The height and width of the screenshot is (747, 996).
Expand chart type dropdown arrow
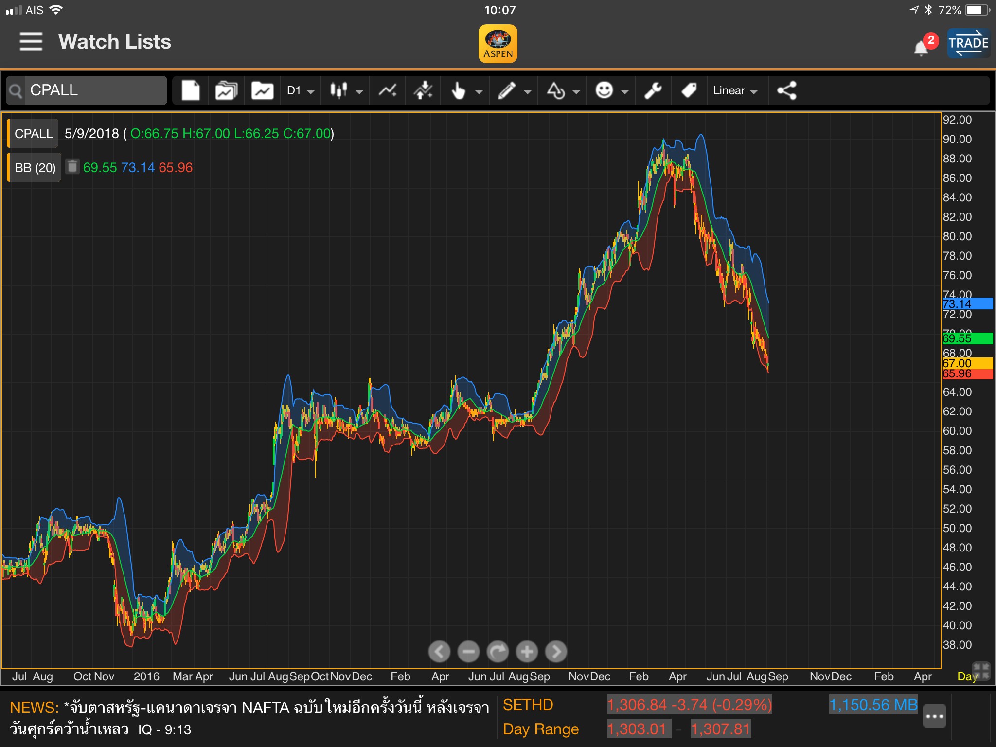(359, 92)
